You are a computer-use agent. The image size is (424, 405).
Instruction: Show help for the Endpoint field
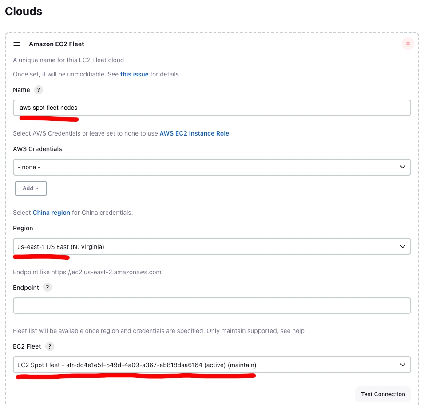click(48, 288)
